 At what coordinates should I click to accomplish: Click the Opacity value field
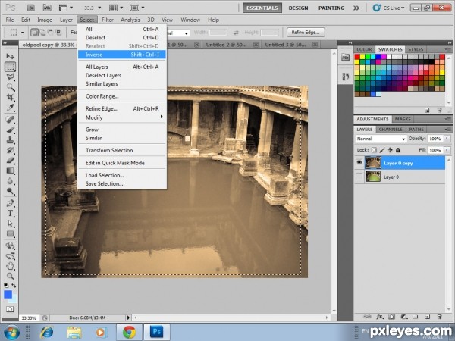click(435, 139)
